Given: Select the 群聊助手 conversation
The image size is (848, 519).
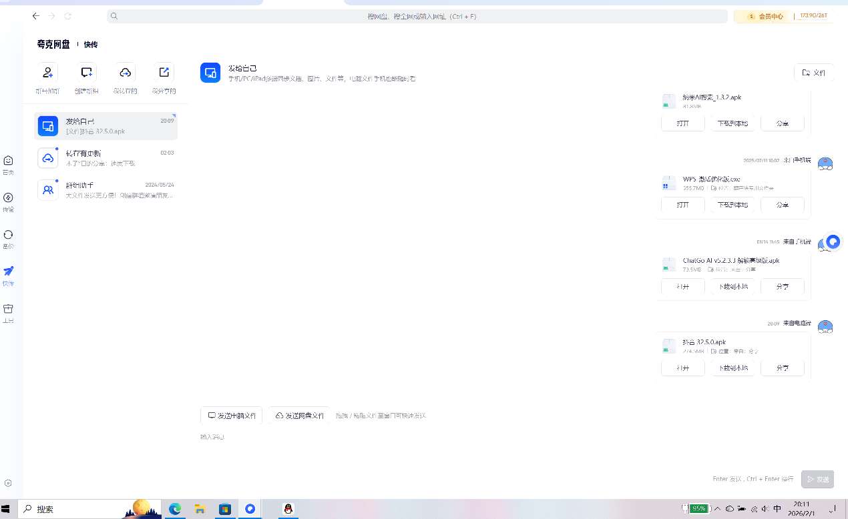Looking at the screenshot, I should pyautogui.click(x=105, y=190).
